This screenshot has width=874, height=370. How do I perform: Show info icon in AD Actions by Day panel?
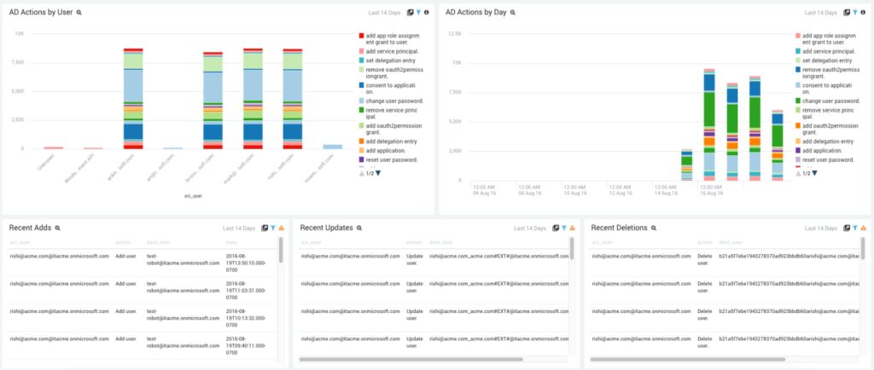point(863,12)
